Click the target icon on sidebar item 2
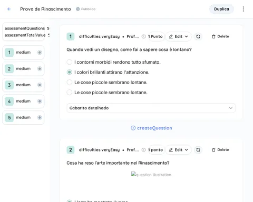This screenshot has width=253, height=202. (40, 68)
